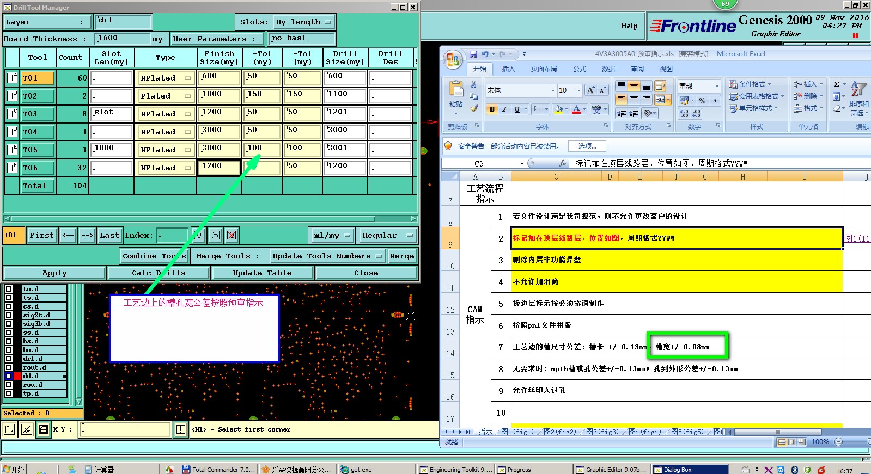Expand the T06 tool row plus button
The width and height of the screenshot is (871, 474).
tap(12, 168)
